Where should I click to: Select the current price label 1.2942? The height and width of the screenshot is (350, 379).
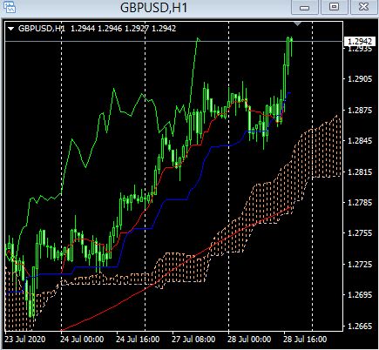[359, 42]
